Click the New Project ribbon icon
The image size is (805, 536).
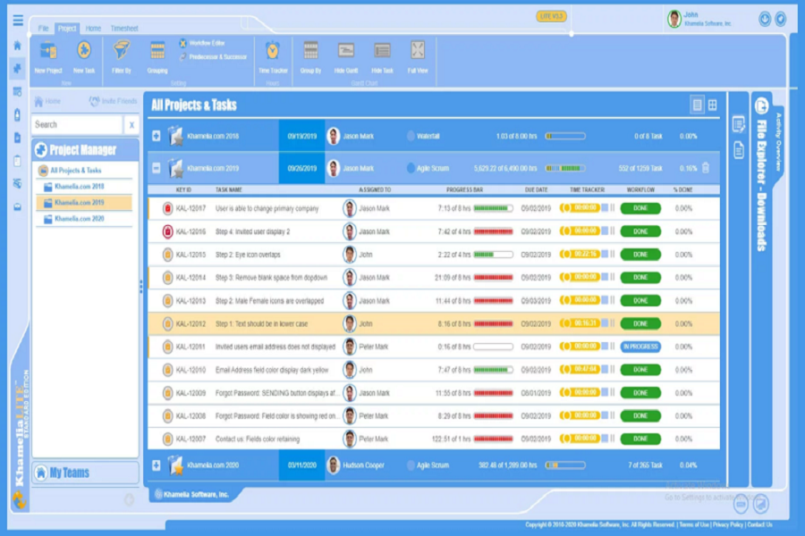coord(48,51)
